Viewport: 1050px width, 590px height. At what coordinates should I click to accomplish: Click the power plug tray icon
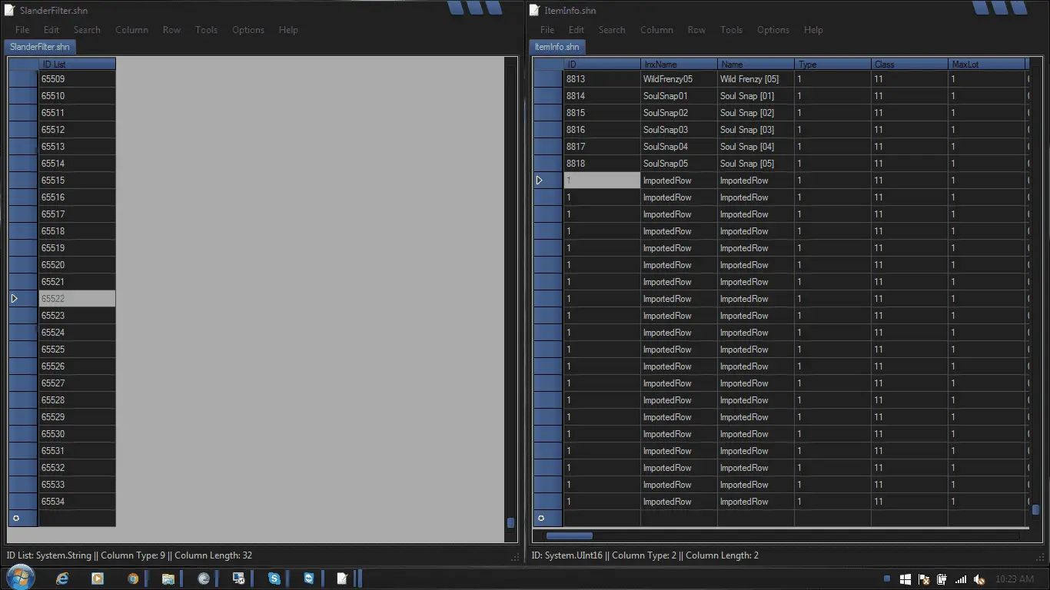point(942,579)
